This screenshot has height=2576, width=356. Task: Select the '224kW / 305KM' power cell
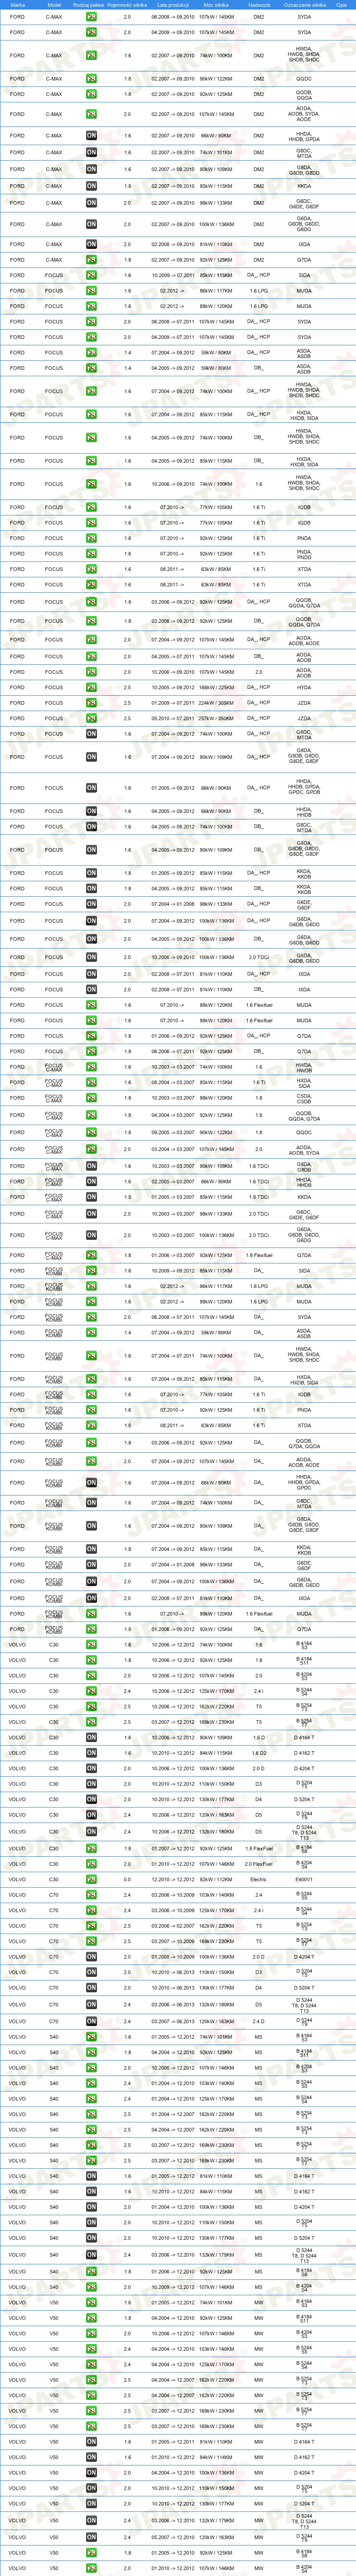[216, 703]
